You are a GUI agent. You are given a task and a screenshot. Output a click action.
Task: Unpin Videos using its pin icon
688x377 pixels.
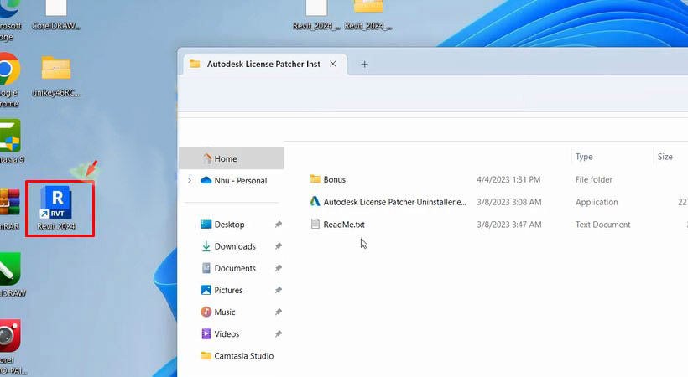pos(279,334)
